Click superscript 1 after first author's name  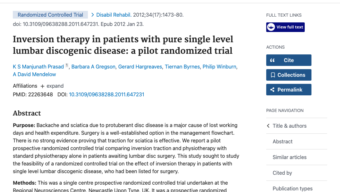(67, 65)
